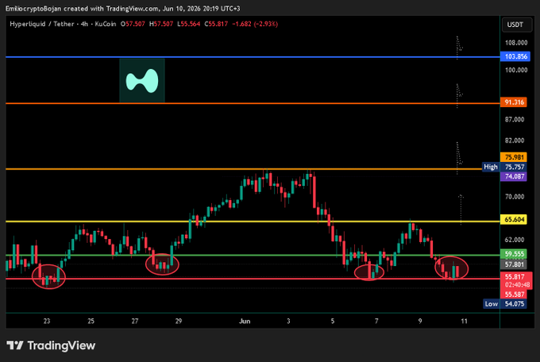Click the 108.000 price scale value

tap(516, 43)
